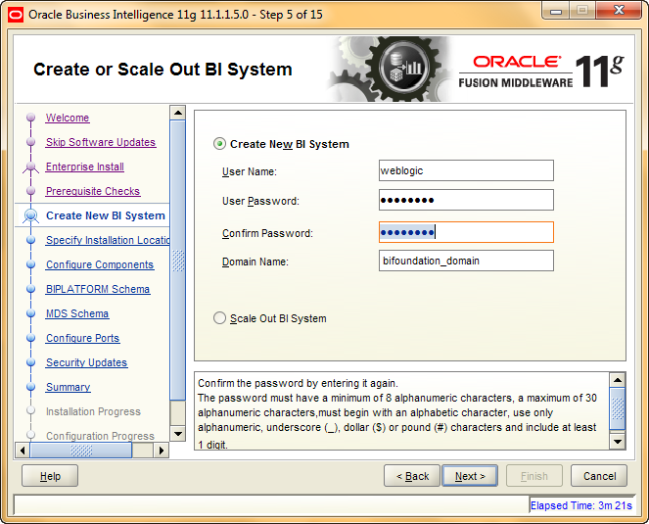Click the Cancel button
The height and width of the screenshot is (524, 649).
599,476
